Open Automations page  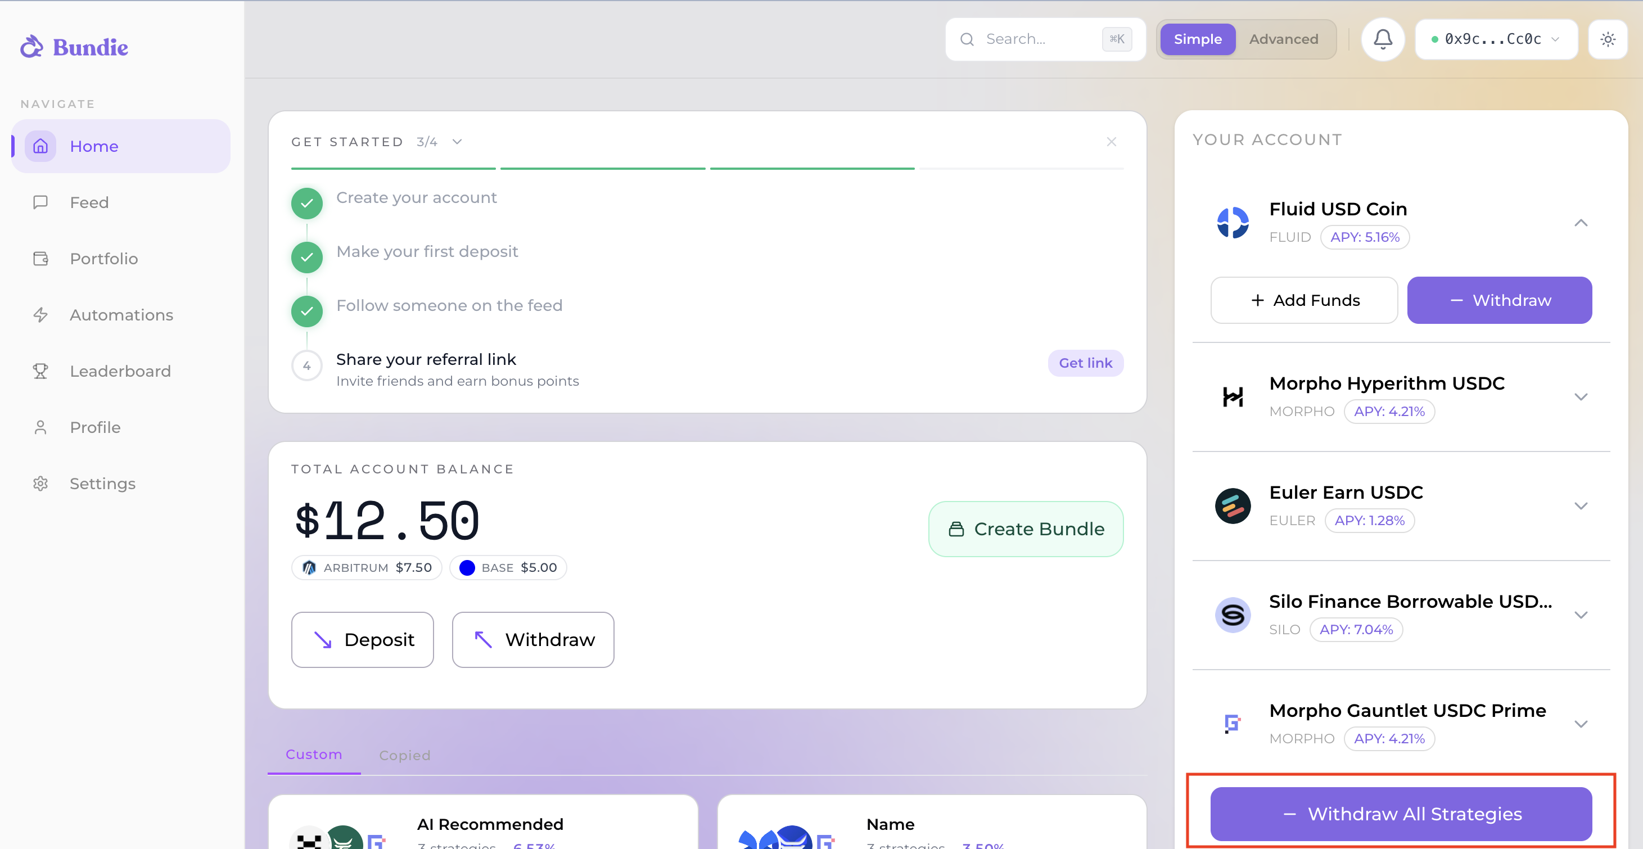[120, 314]
